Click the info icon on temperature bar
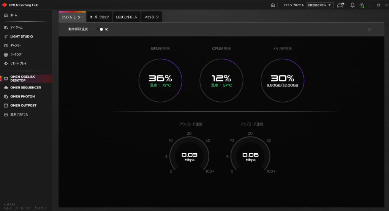This screenshot has height=211, width=389. click(370, 30)
